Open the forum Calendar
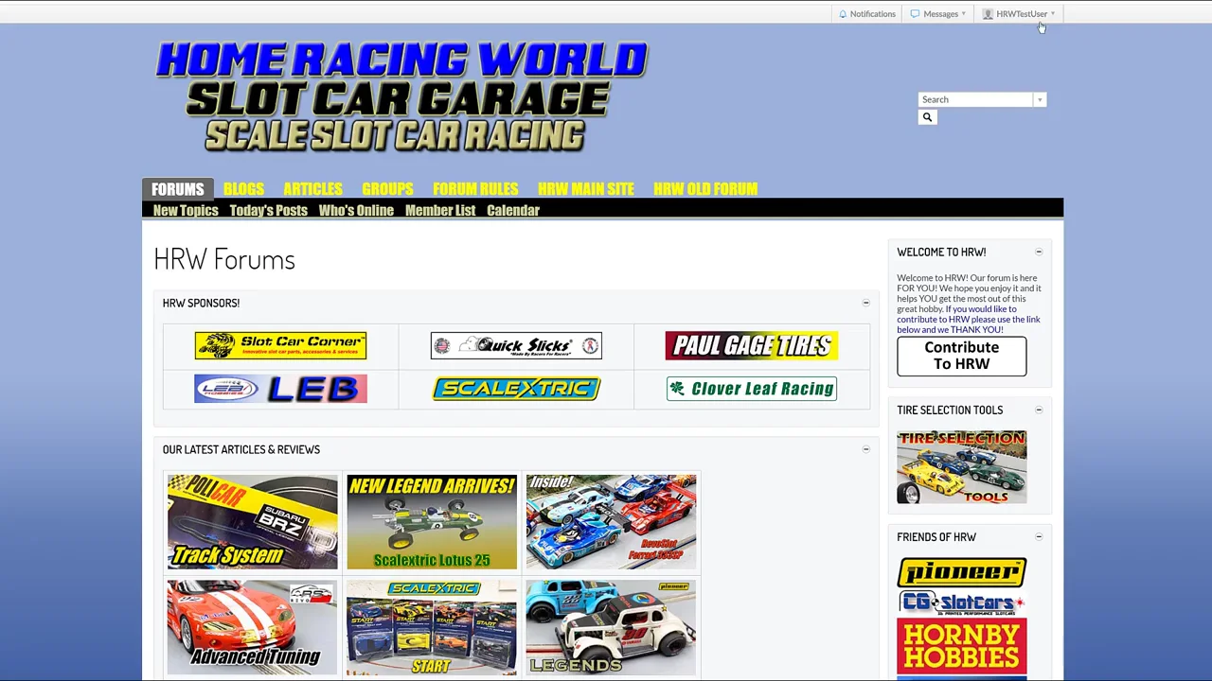Screen dimensions: 1212x681 (513, 210)
